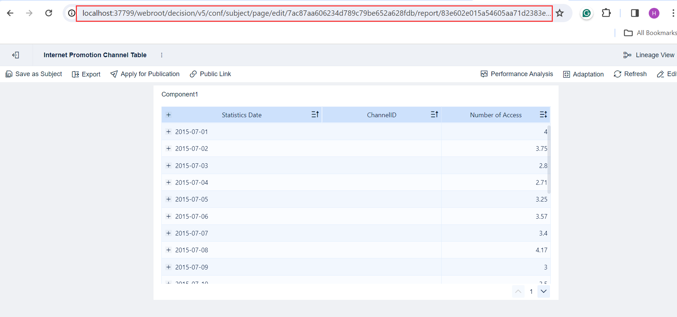Click Save as Subject
The height and width of the screenshot is (317, 677).
pos(34,74)
